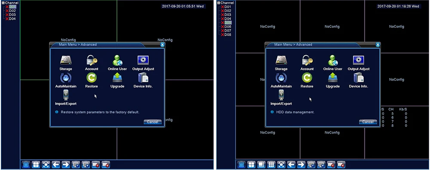
Task: Start all previews on the right screen toolbar
Action: (x=311, y=164)
